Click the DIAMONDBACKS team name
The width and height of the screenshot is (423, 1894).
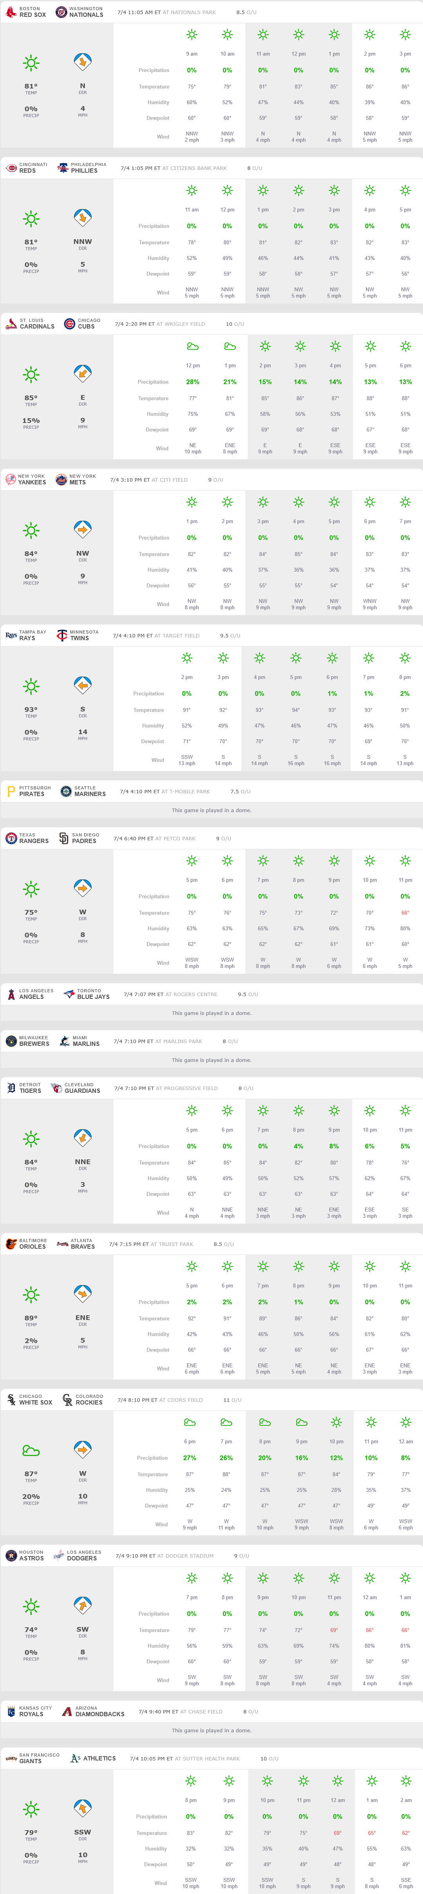[x=100, y=1715]
